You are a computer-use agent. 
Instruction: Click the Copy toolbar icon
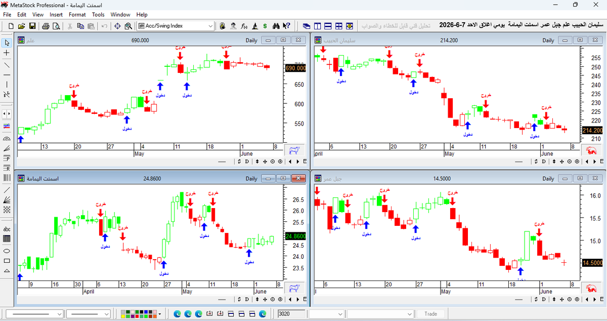80,26
